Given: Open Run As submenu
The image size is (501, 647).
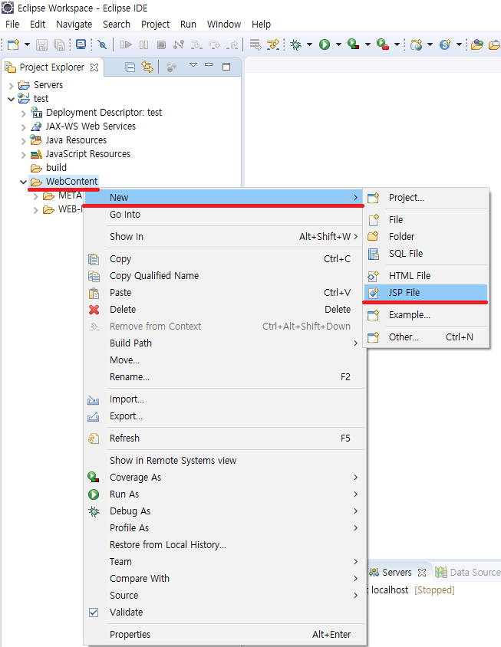Looking at the screenshot, I should (x=225, y=494).
